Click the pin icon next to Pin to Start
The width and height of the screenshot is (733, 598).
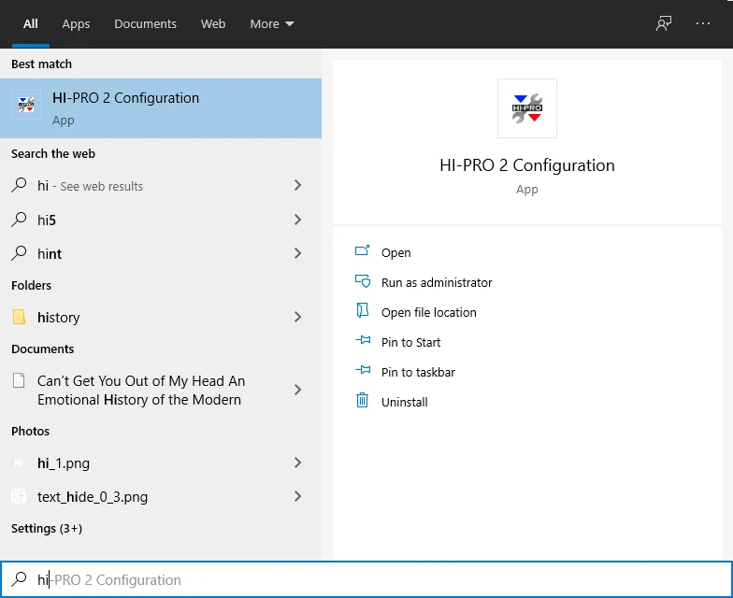click(x=363, y=340)
